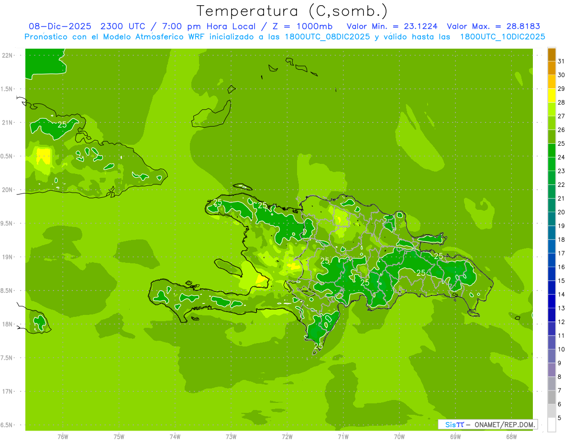Click the '68W' longitude axis label

[x=511, y=436]
